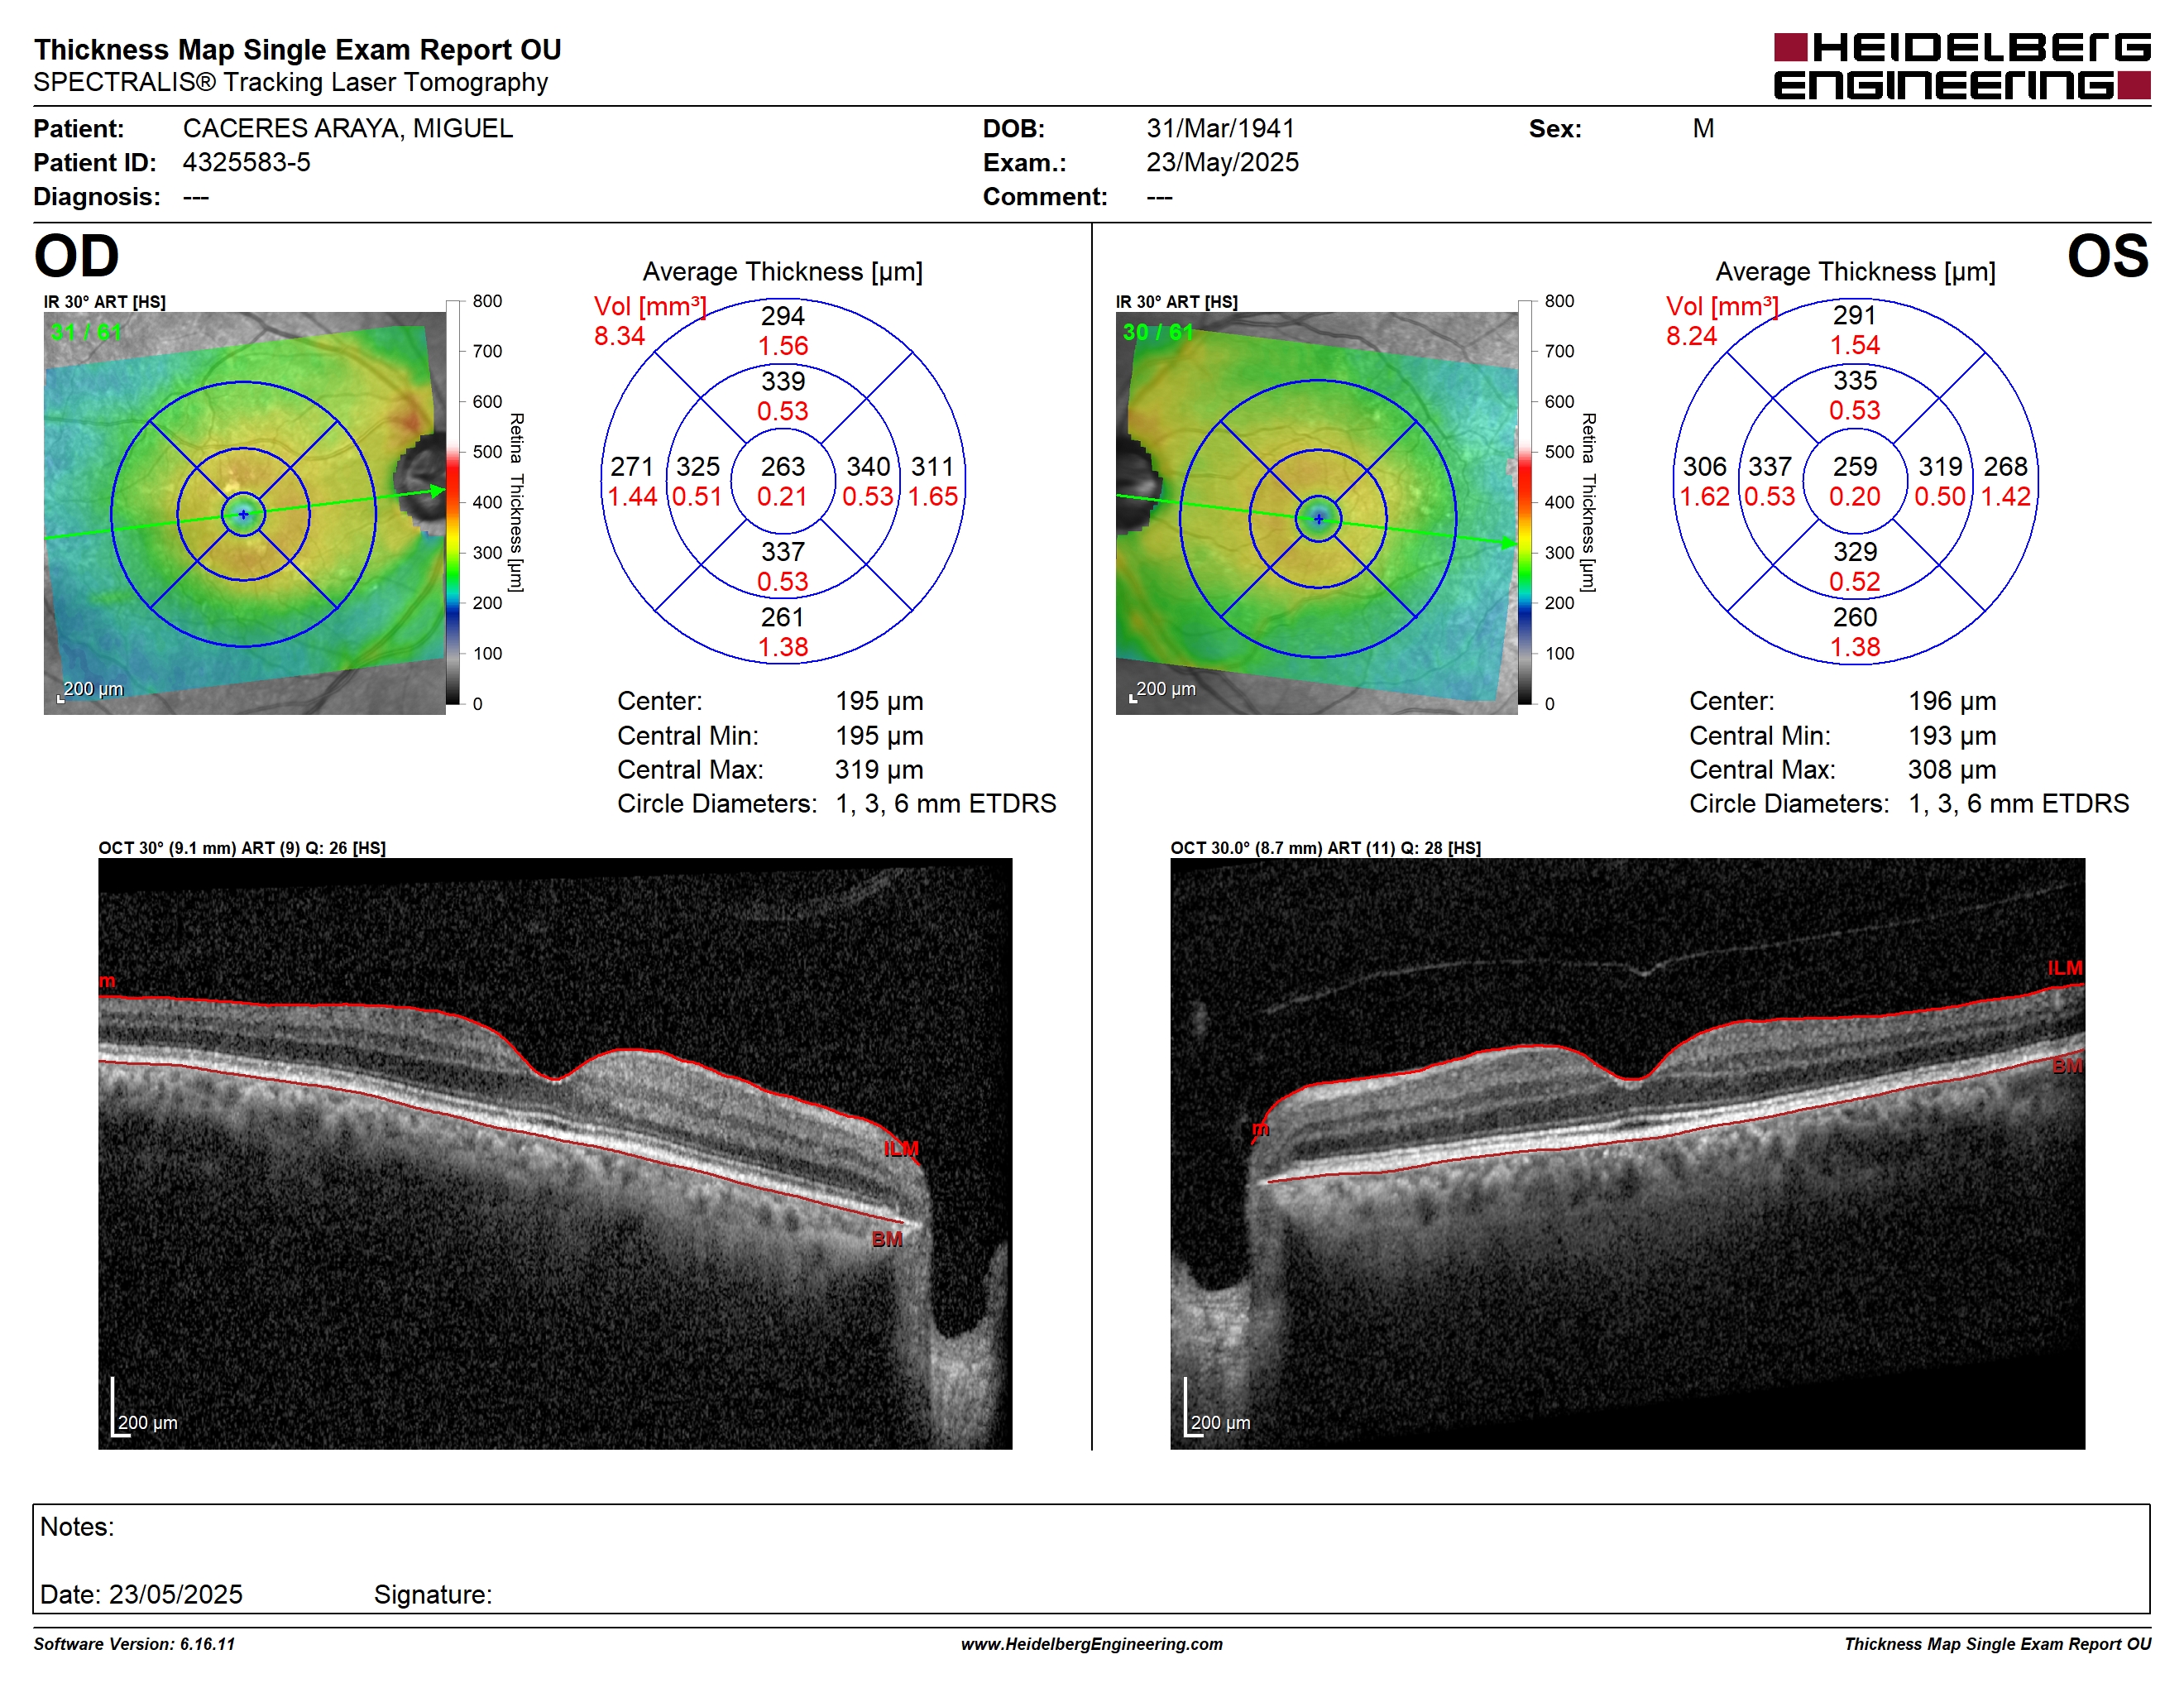Click the exam date 23/May/2025
This screenshot has height=1688, width=2184.
point(1222,162)
